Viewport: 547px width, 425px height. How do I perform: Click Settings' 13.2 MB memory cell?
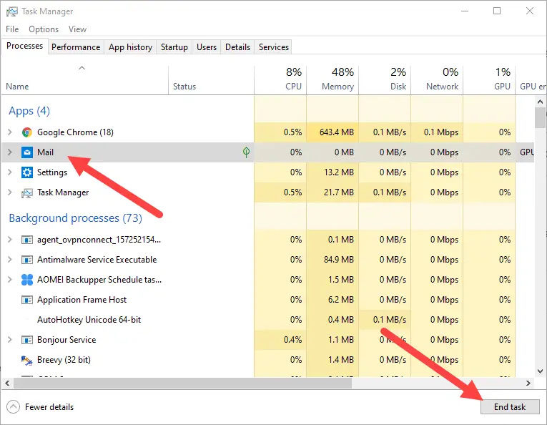click(x=332, y=172)
